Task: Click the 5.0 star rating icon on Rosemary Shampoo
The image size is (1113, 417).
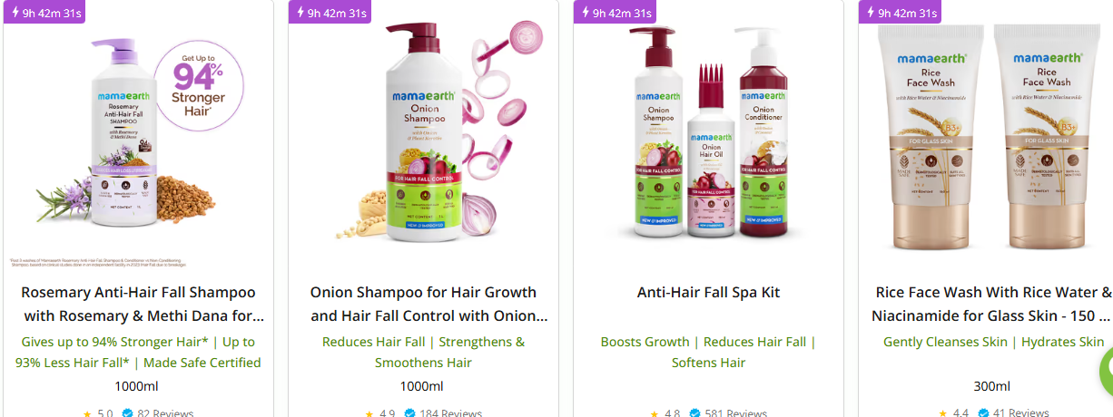Action: coord(87,413)
